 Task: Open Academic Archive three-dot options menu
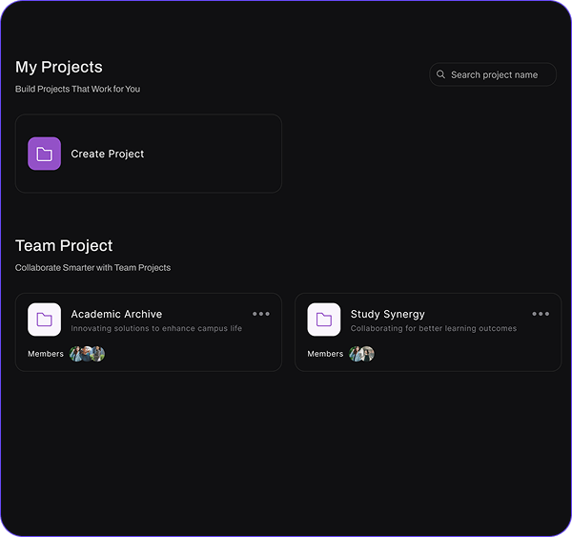click(261, 314)
